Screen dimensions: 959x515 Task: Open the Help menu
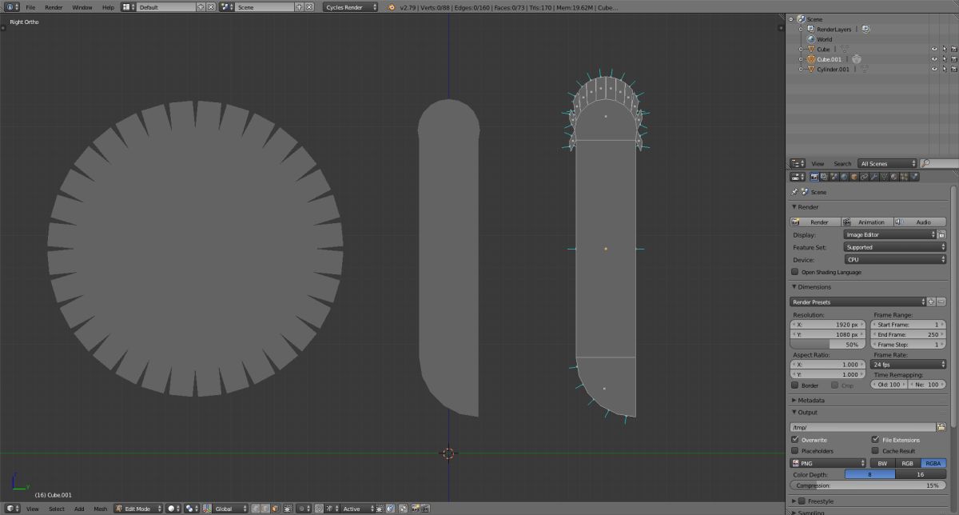(x=108, y=7)
